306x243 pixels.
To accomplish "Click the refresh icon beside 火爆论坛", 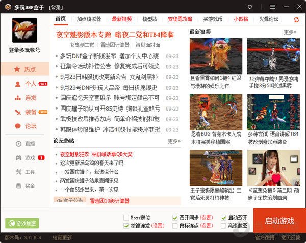I will point(296,20).
